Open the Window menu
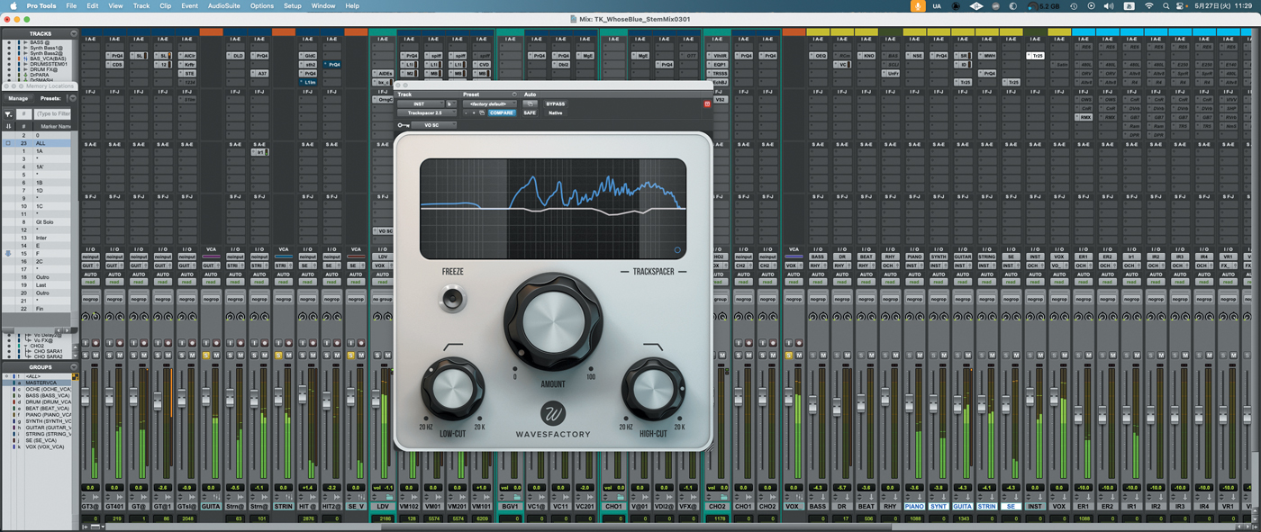 (x=323, y=5)
